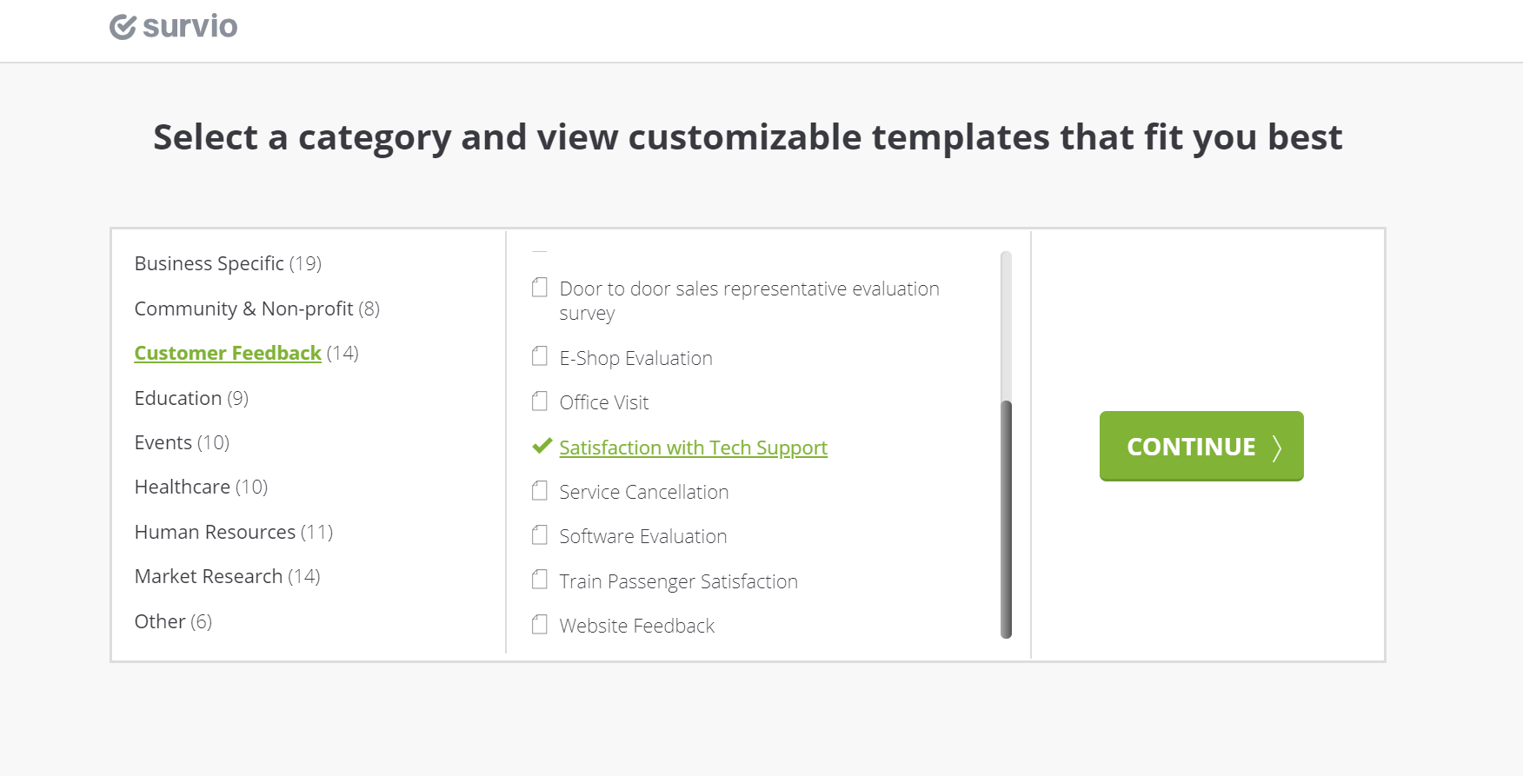Click the Train Passenger Satisfaction document icon
The height and width of the screenshot is (776, 1523).
point(540,580)
